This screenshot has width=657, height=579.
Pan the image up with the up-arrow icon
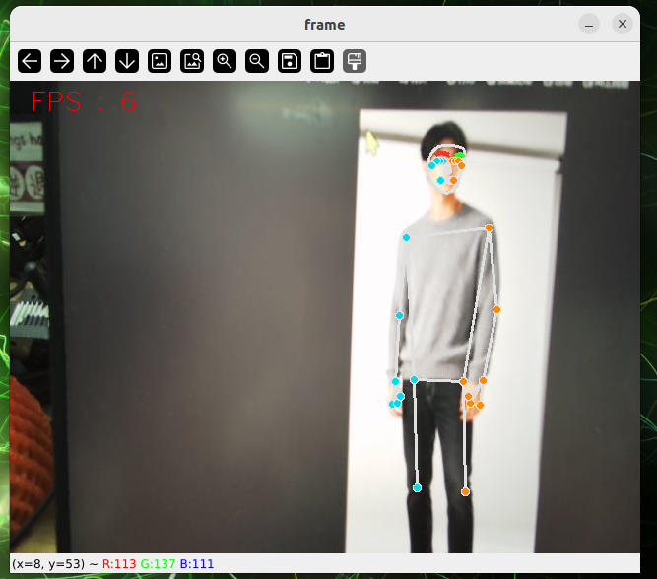(95, 61)
